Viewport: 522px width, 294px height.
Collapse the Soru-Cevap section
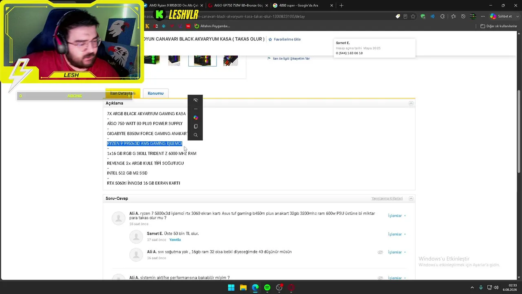(411, 198)
